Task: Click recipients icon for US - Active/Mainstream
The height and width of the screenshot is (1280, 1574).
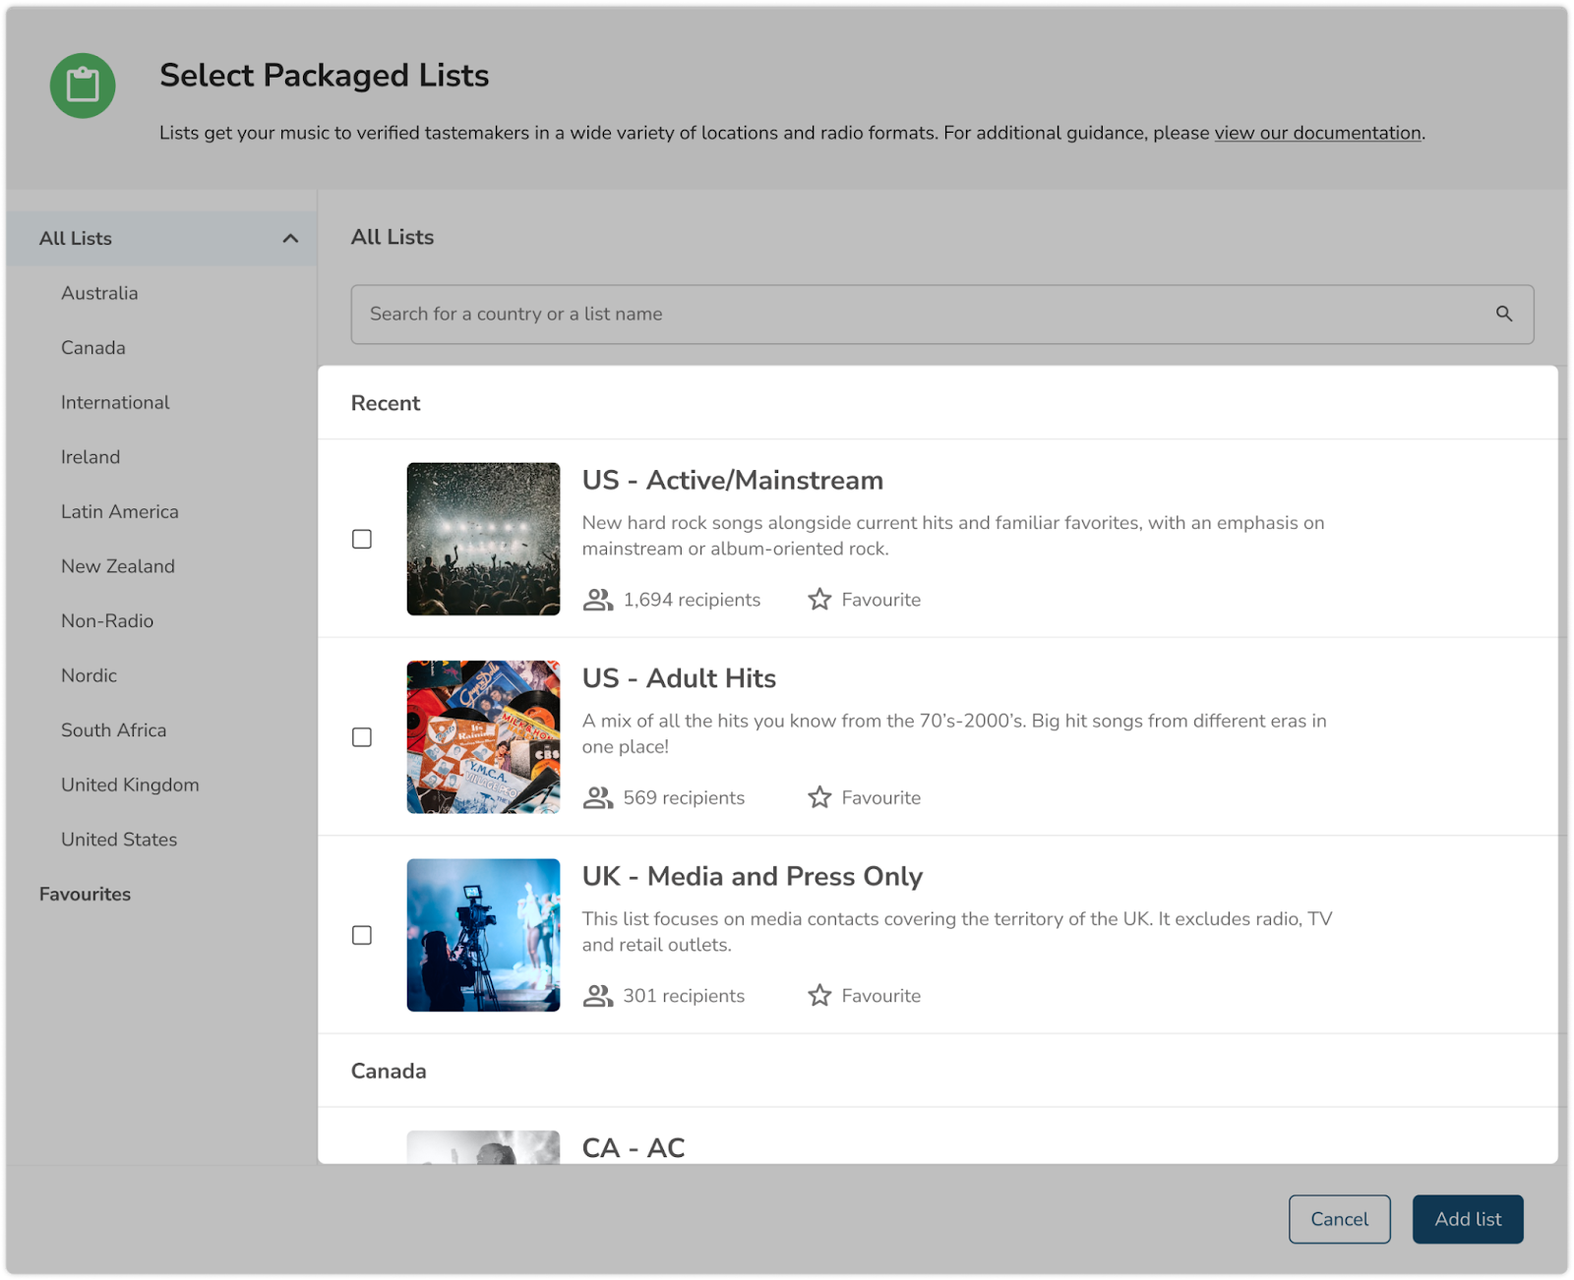Action: click(597, 600)
